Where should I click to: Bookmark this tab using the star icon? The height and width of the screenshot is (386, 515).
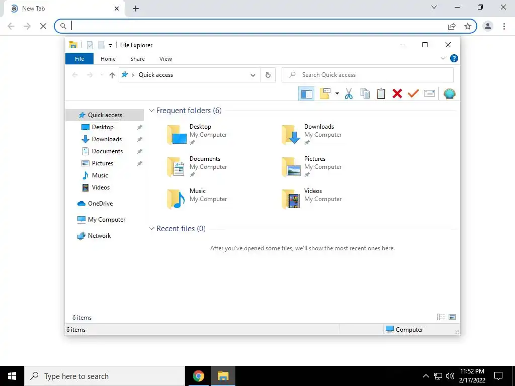point(468,26)
